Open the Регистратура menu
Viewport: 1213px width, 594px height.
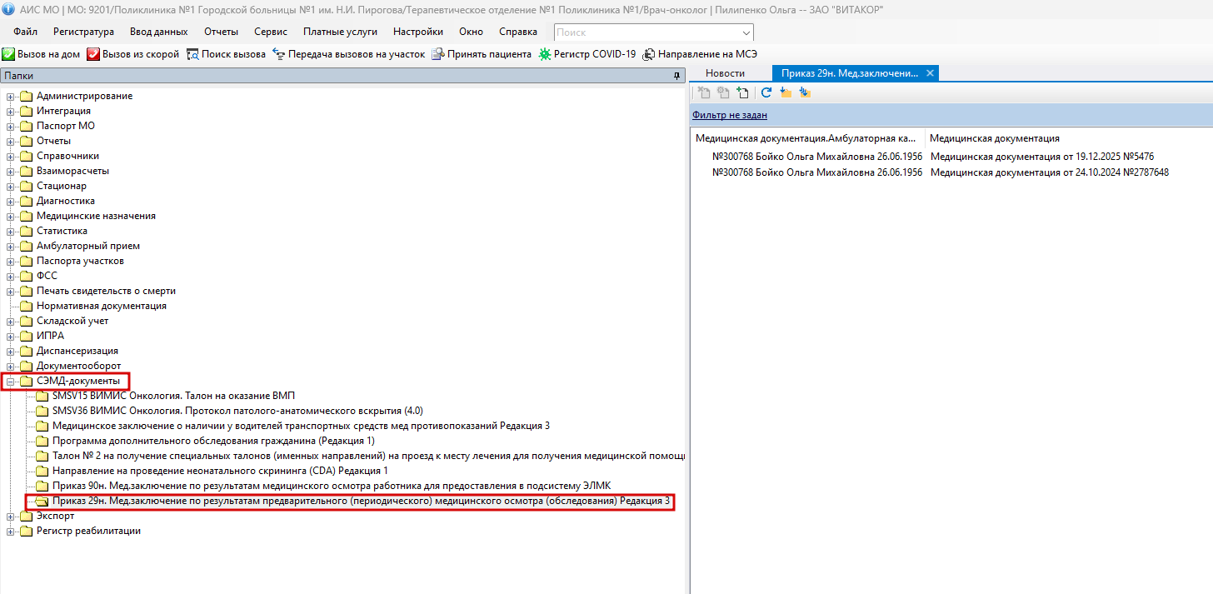pos(83,32)
